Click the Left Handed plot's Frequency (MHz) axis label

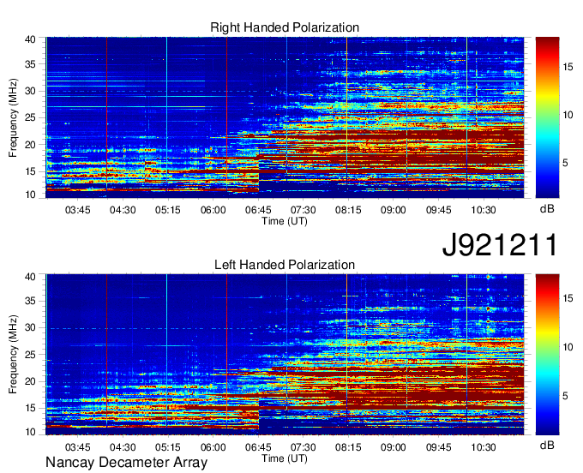click(x=13, y=354)
